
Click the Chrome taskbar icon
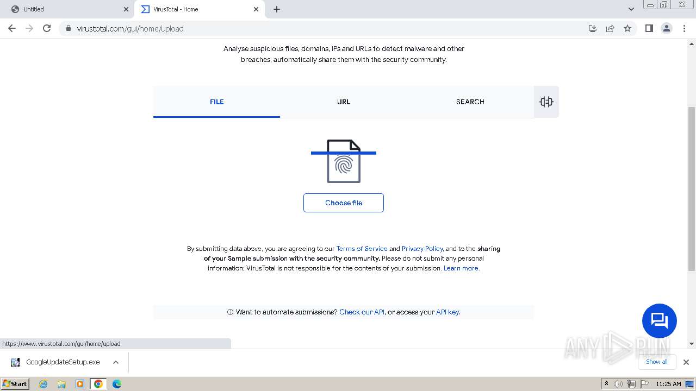(98, 384)
